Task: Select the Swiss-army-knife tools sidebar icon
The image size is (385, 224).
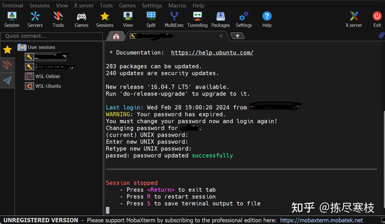Action: 7,65
